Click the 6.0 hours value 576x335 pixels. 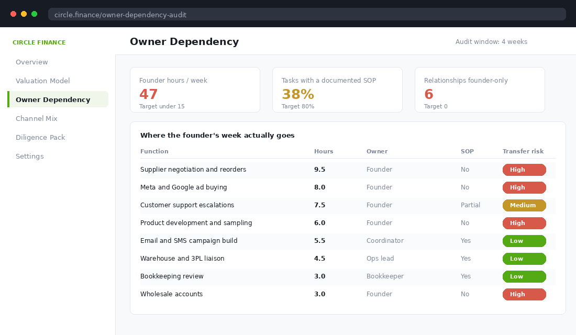(319, 223)
